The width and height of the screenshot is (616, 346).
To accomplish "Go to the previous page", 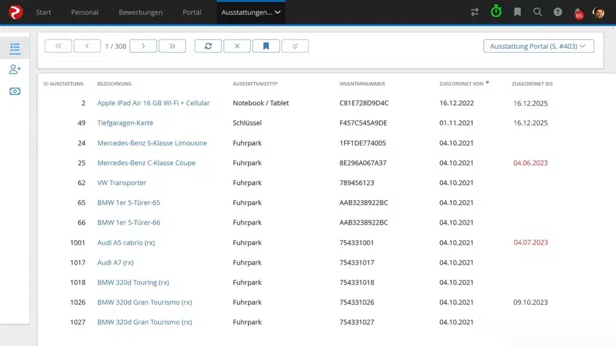I will pyautogui.click(x=87, y=46).
